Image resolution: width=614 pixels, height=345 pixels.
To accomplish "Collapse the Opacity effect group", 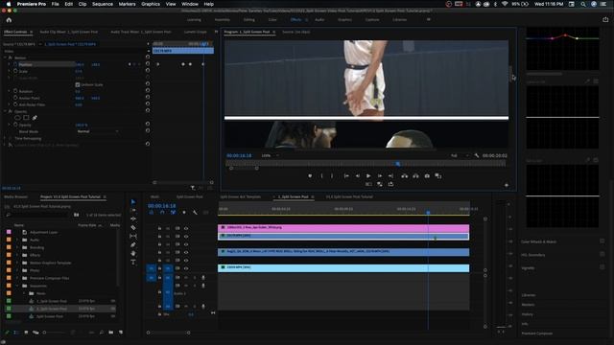I will pyautogui.click(x=5, y=111).
